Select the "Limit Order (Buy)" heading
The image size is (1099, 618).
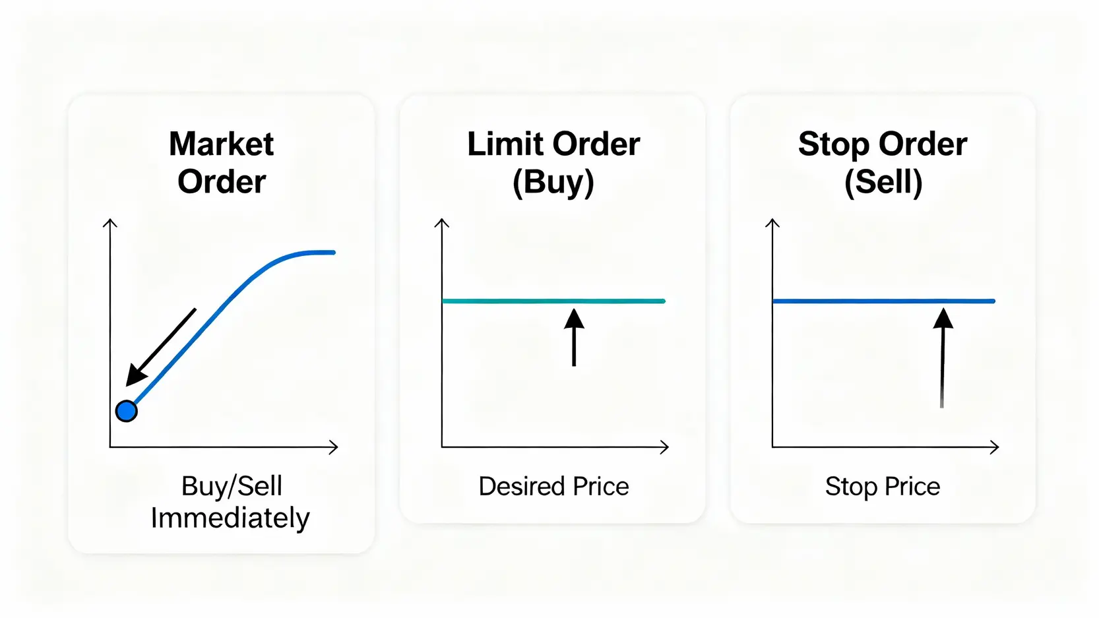tap(553, 162)
